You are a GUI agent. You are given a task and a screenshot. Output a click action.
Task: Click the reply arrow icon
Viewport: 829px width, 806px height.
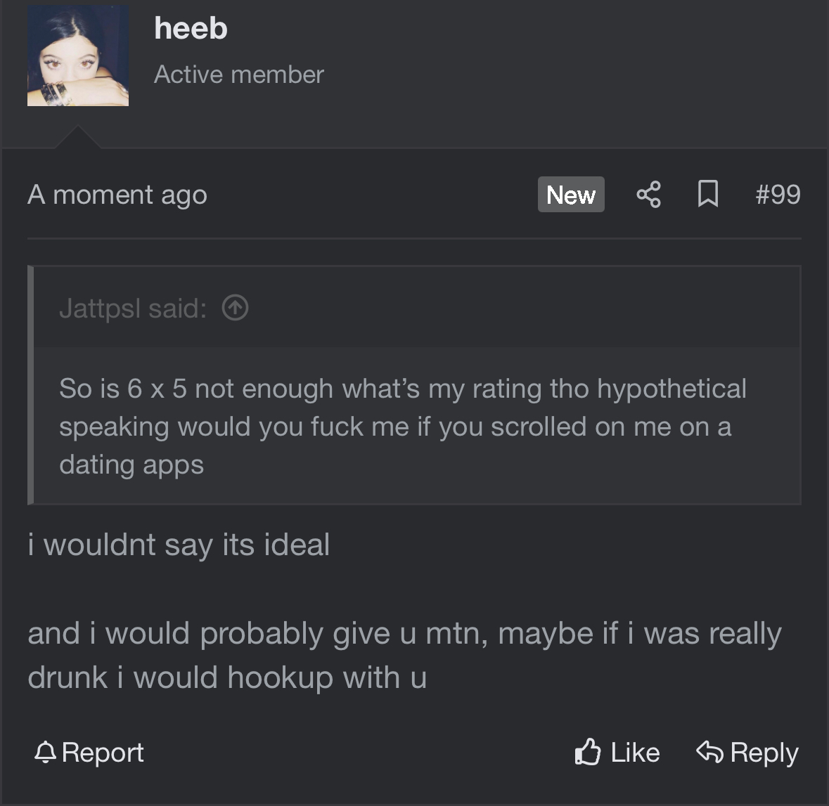click(x=709, y=752)
